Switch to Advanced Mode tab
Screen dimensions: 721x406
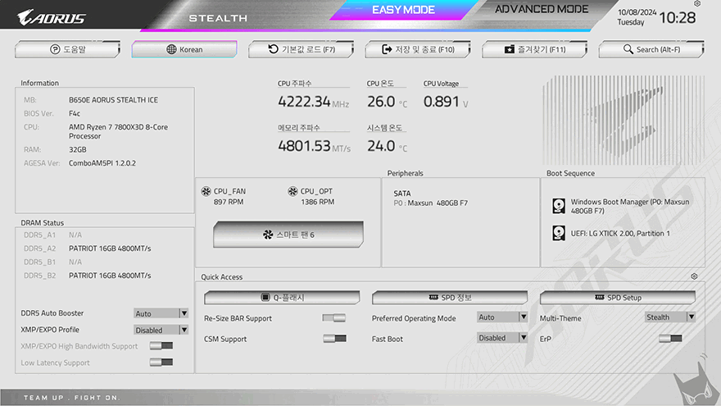click(x=542, y=9)
